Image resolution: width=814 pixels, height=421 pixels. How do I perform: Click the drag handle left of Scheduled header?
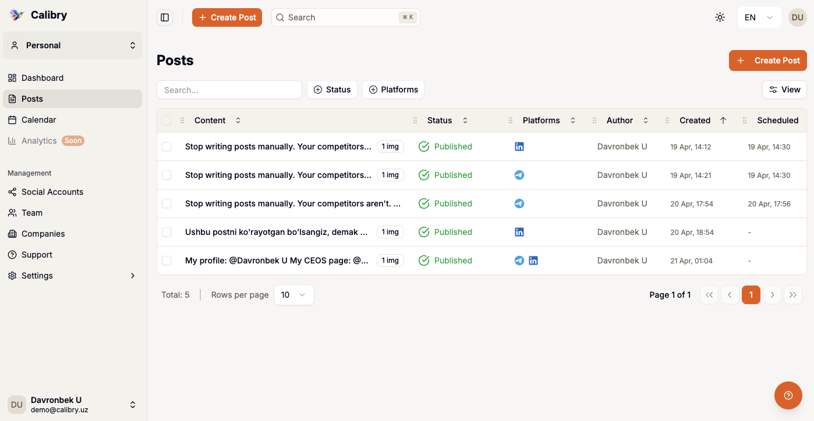745,120
